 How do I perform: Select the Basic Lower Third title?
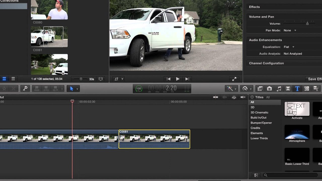tap(297, 155)
